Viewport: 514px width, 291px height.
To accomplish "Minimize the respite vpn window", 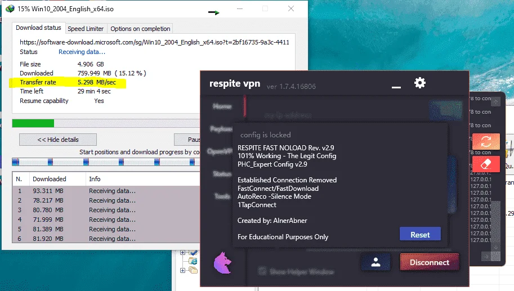I will point(396,87).
